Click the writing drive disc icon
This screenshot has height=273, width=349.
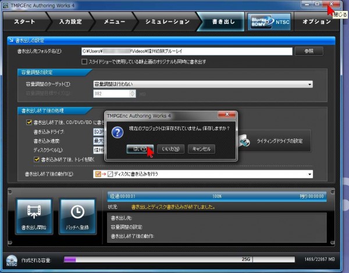pyautogui.click(x=244, y=141)
